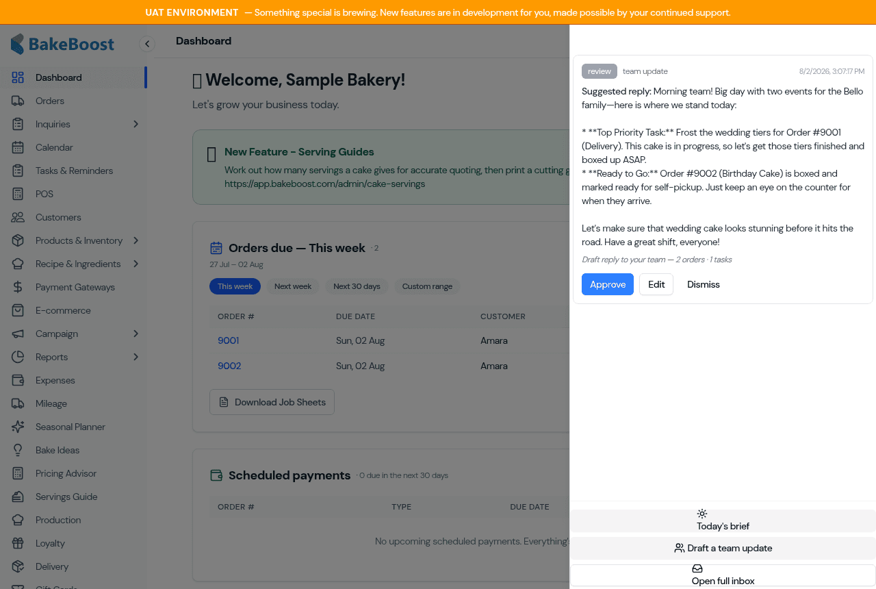The image size is (876, 589).
Task: Click the Seasonal Planner sparkle icon
Action: tap(18, 427)
